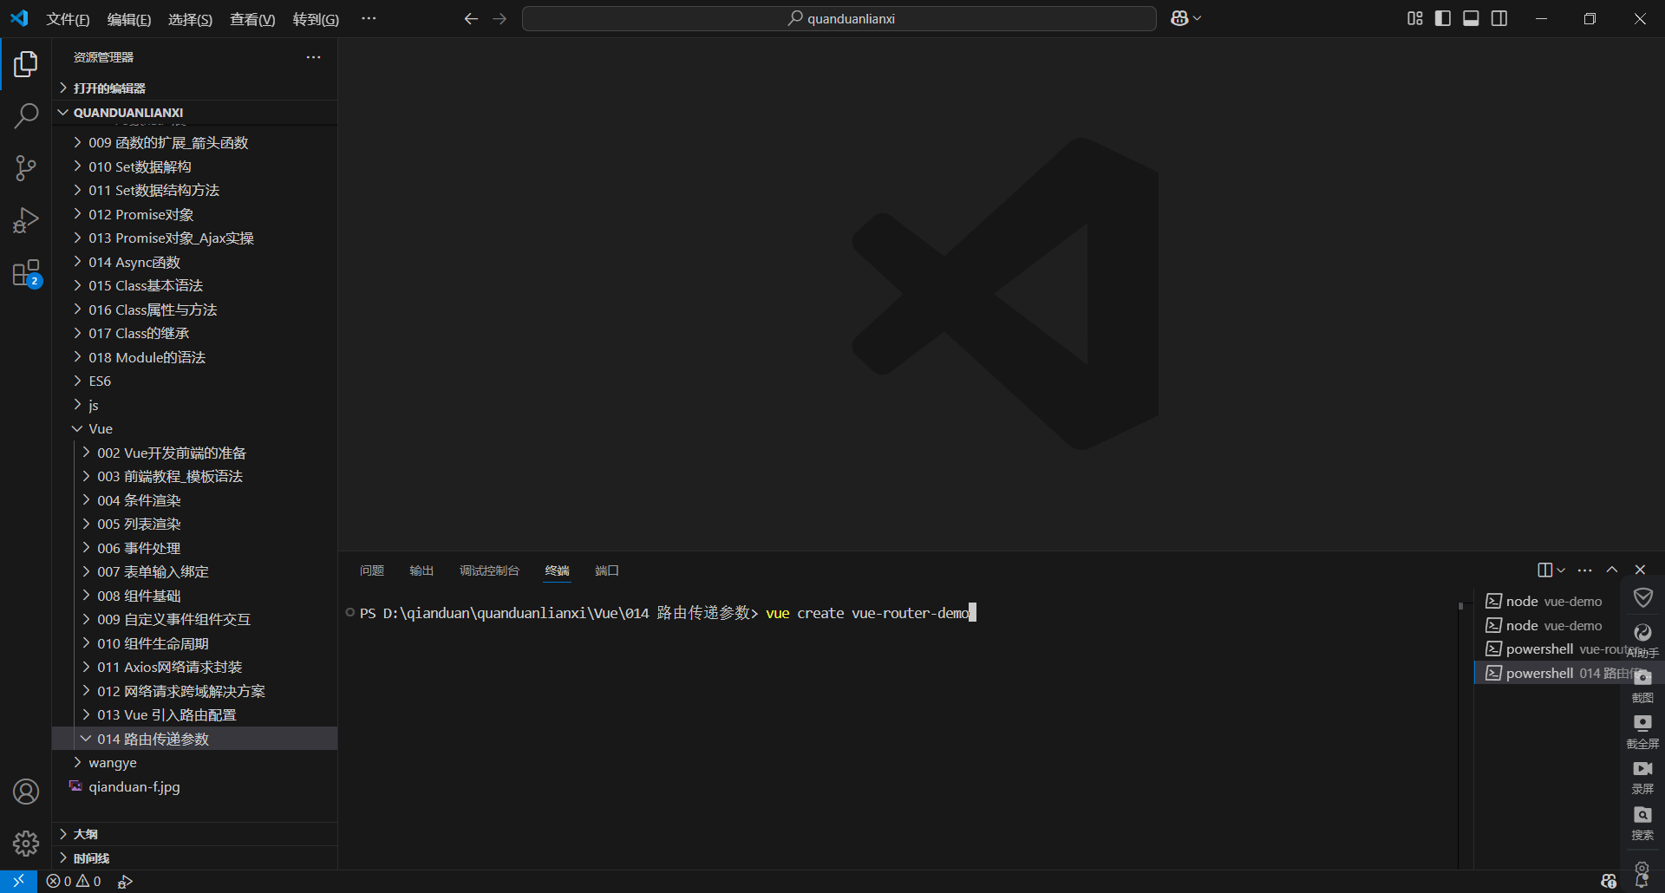Screen dimensions: 1665x893
Task: Start screen recording from floating sidebar
Action: pos(1642,777)
